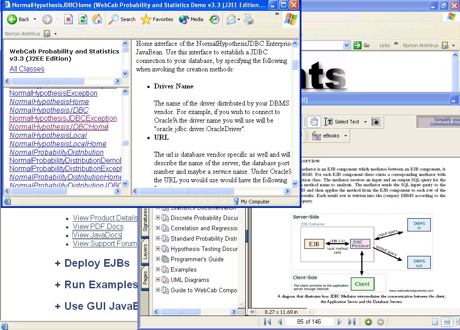Image resolution: width=460 pixels, height=330 pixels.
Task: Open NormalProbabilityDistribution class link
Action: (57, 152)
